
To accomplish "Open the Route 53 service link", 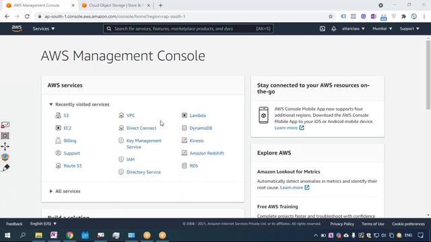I will [73, 166].
